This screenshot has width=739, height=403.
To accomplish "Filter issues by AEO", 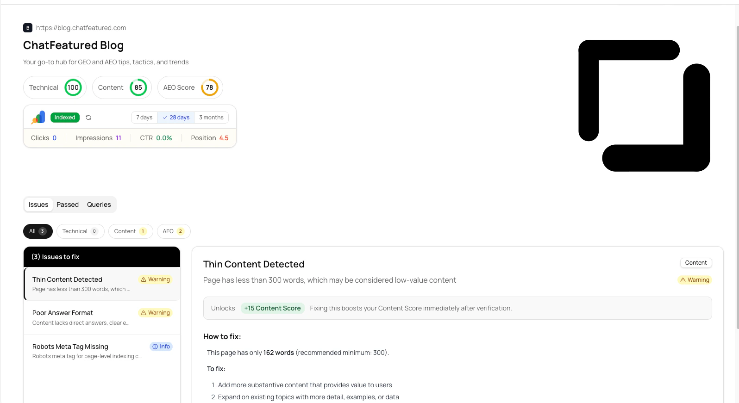I will coord(174,231).
